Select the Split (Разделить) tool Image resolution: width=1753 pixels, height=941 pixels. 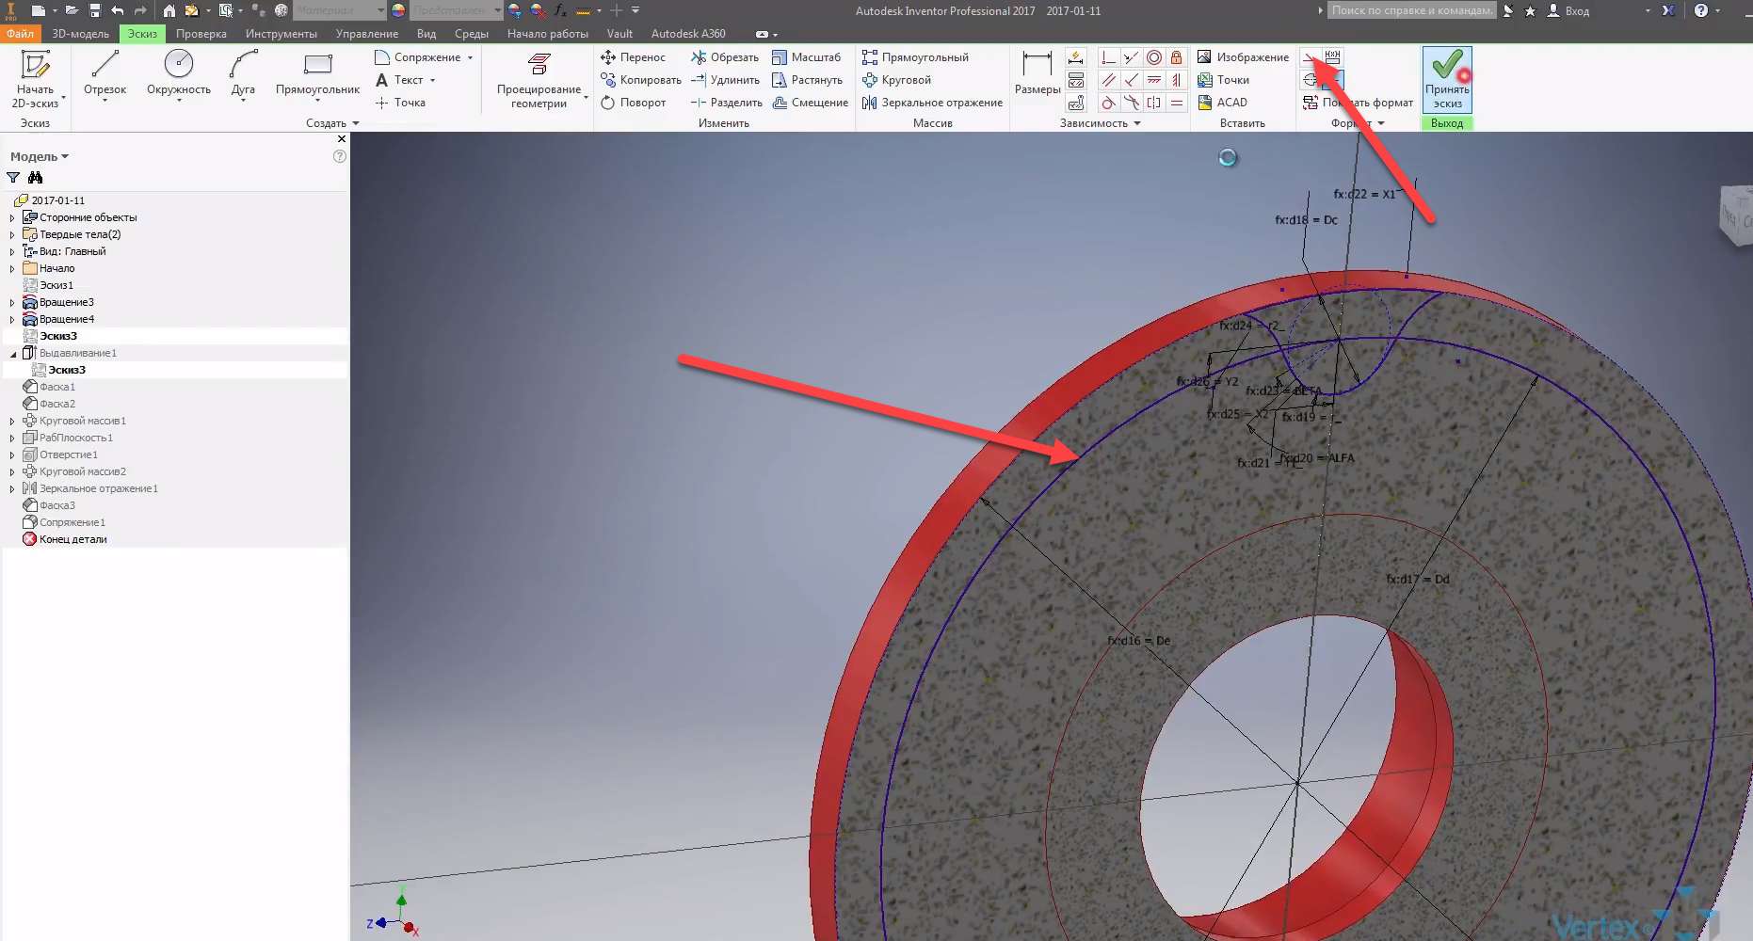coord(726,103)
